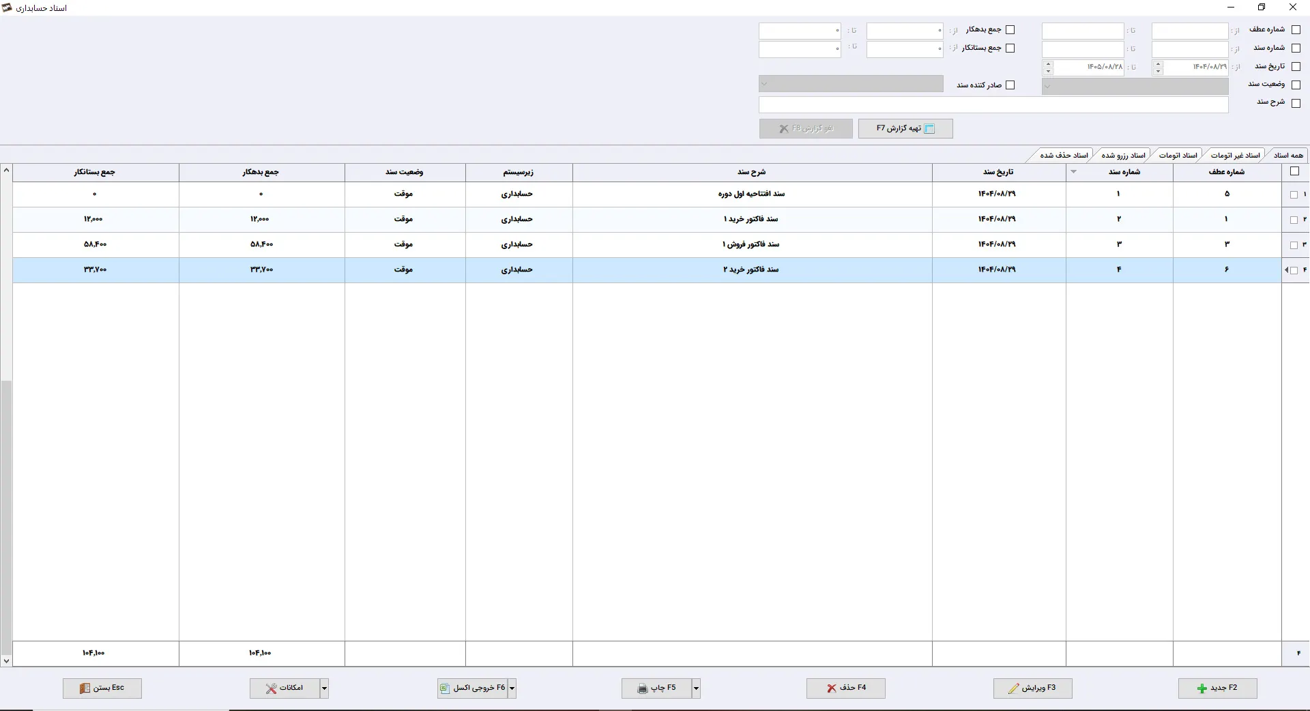Click the report icon on the تهیه گزارش F7 button
Viewport: 1310px width, 711px height.
coord(929,128)
